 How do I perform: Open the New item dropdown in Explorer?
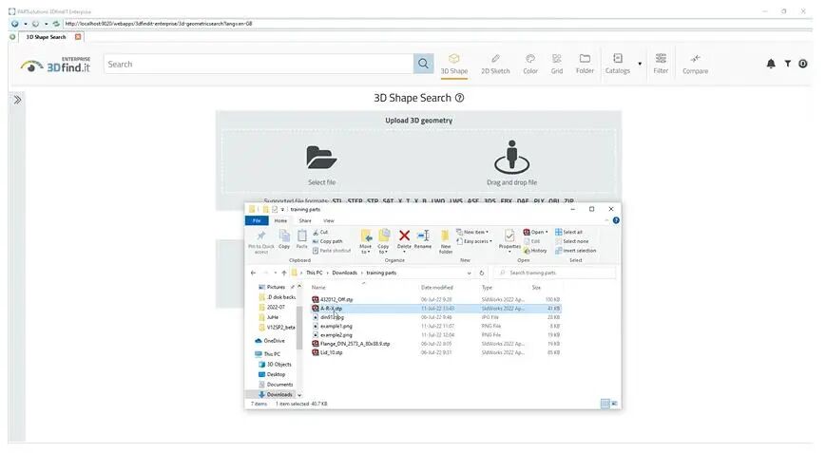[x=472, y=232]
